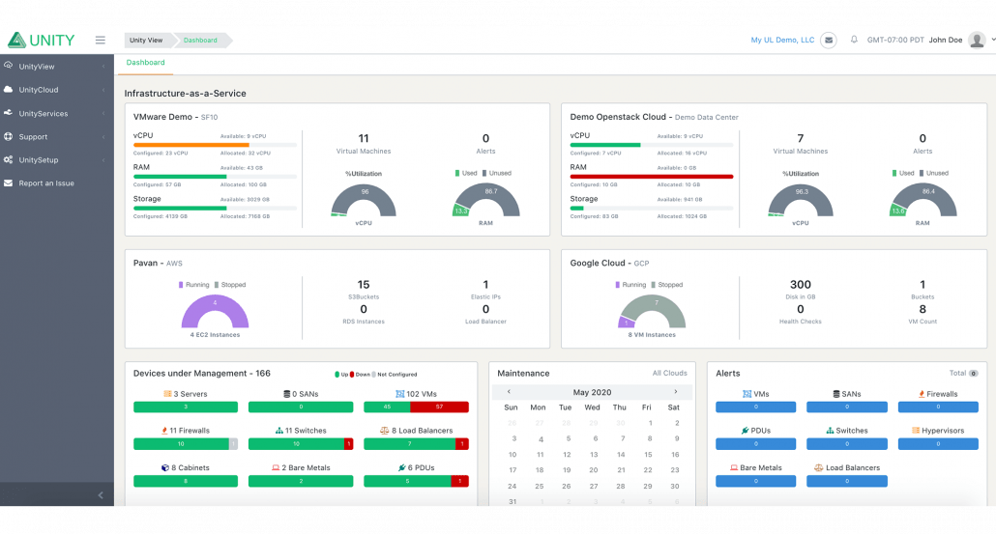The height and width of the screenshot is (534, 996).
Task: Click the Alerts Total count badge
Action: [974, 374]
